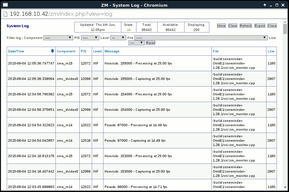Open the Component filter dropdown
Image resolution: width=289 pixels, height=192 pixels.
tap(58, 38)
